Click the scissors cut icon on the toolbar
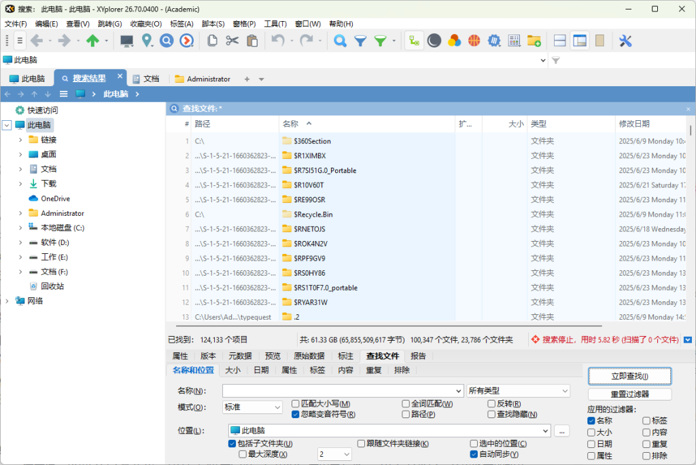This screenshot has height=465, width=696. [x=233, y=41]
